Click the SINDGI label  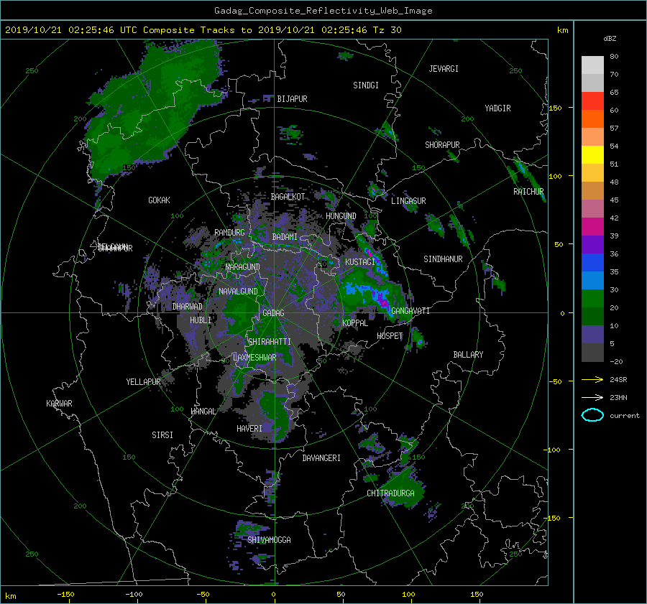pos(366,85)
